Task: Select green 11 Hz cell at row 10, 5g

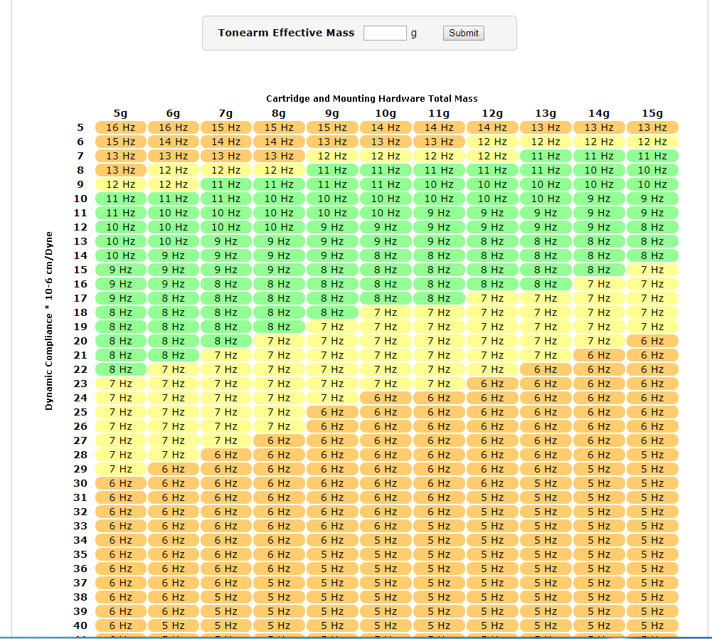Action: pyautogui.click(x=120, y=199)
